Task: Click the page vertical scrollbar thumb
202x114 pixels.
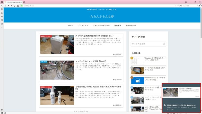Action: click(x=201, y=23)
